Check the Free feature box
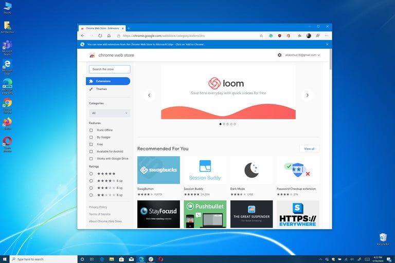Image resolution: width=395 pixels, height=263 pixels. [x=91, y=144]
